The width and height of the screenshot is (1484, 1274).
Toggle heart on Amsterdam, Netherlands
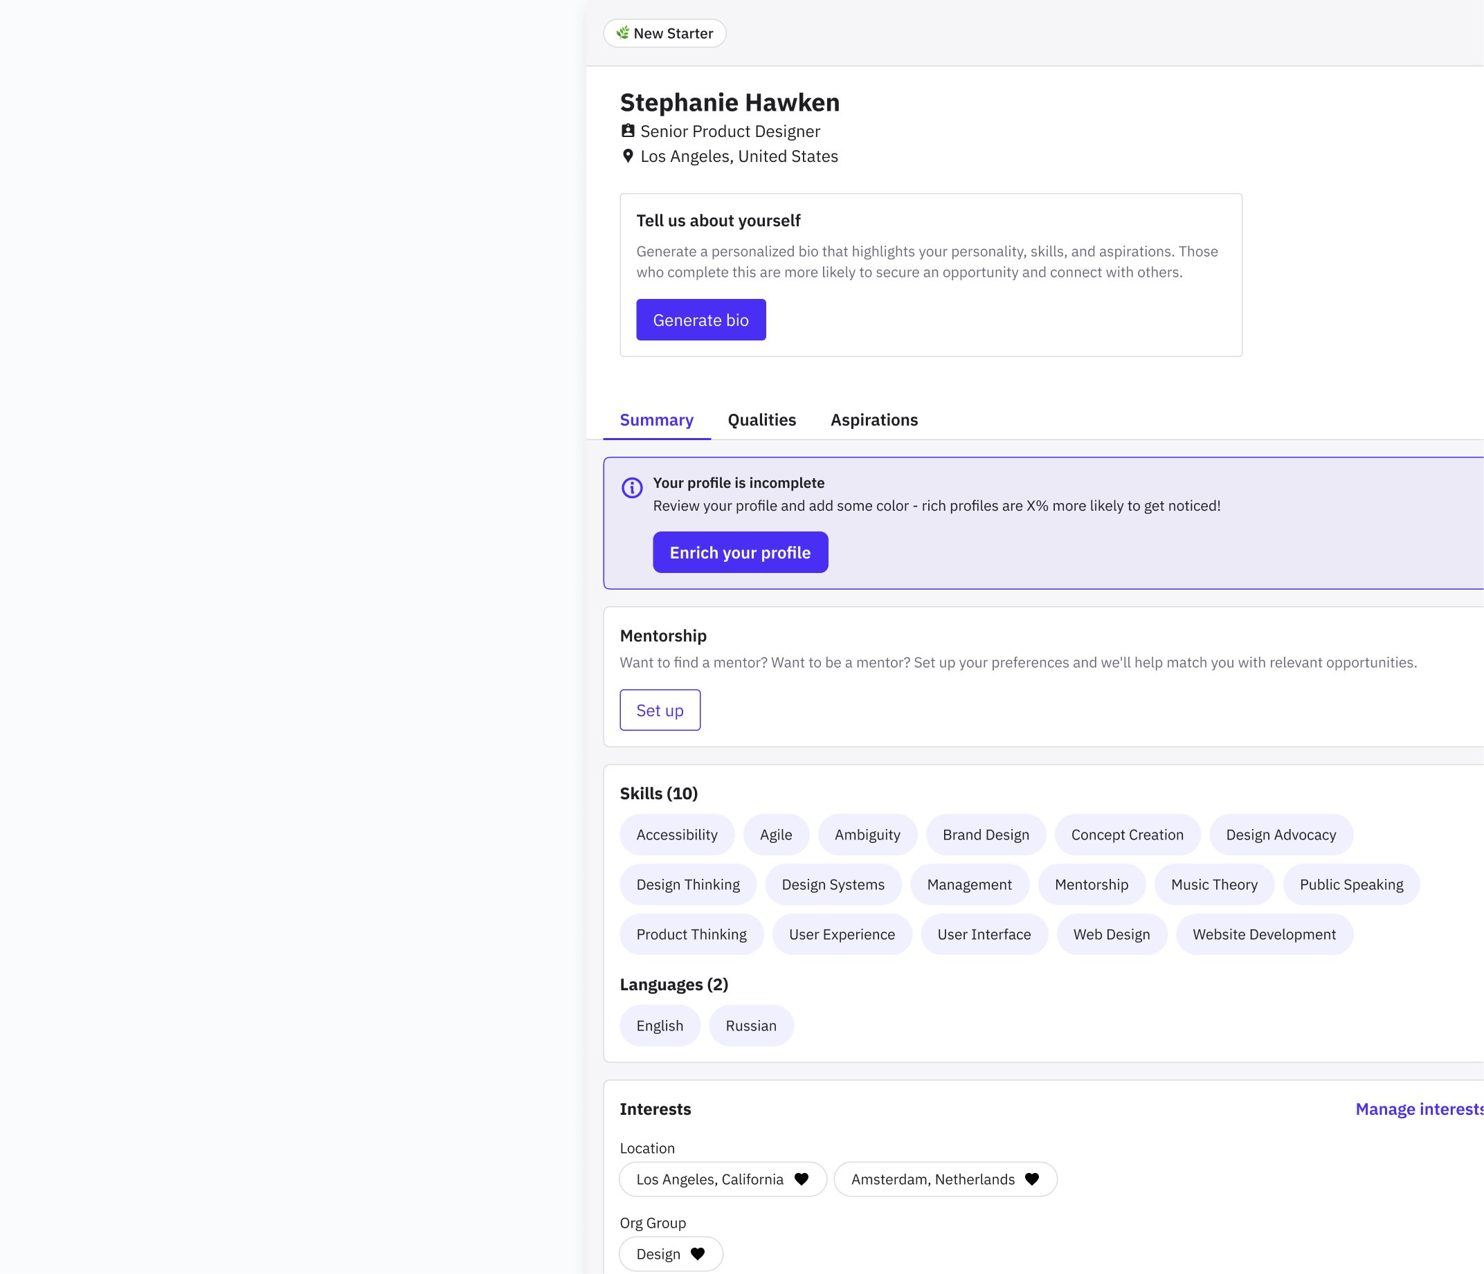coord(1031,1179)
